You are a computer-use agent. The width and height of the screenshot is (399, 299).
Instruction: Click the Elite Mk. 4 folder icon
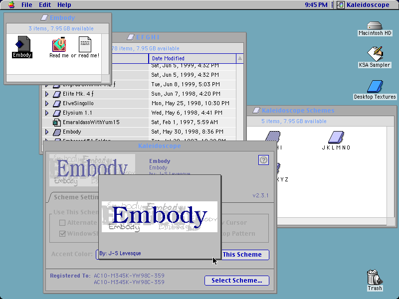coord(57,94)
